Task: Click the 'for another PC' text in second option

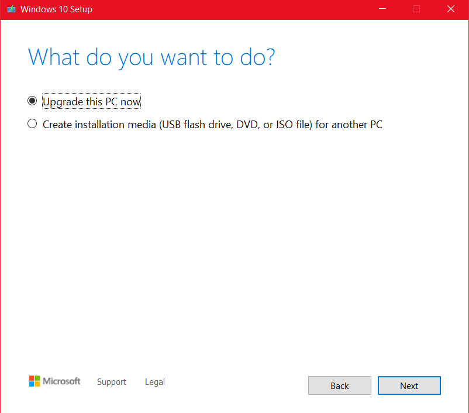Action: point(349,125)
